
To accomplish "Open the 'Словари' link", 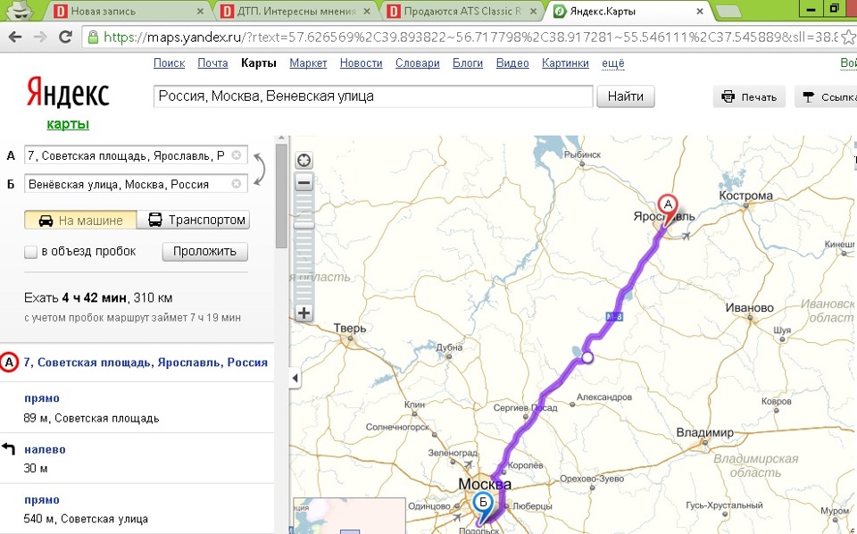I will pos(418,63).
